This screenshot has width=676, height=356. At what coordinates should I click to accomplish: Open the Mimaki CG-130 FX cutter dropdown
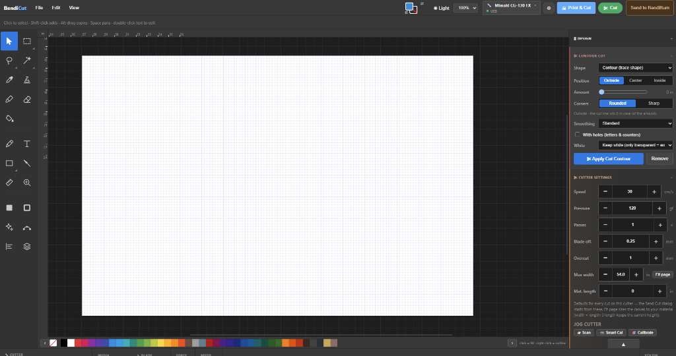(x=512, y=8)
